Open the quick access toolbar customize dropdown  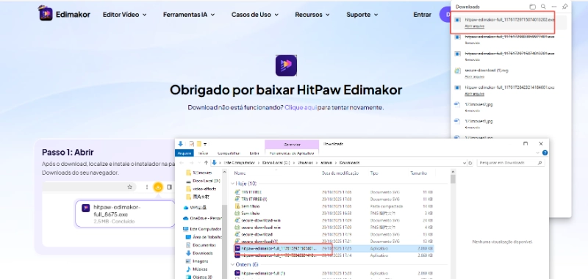206,144
